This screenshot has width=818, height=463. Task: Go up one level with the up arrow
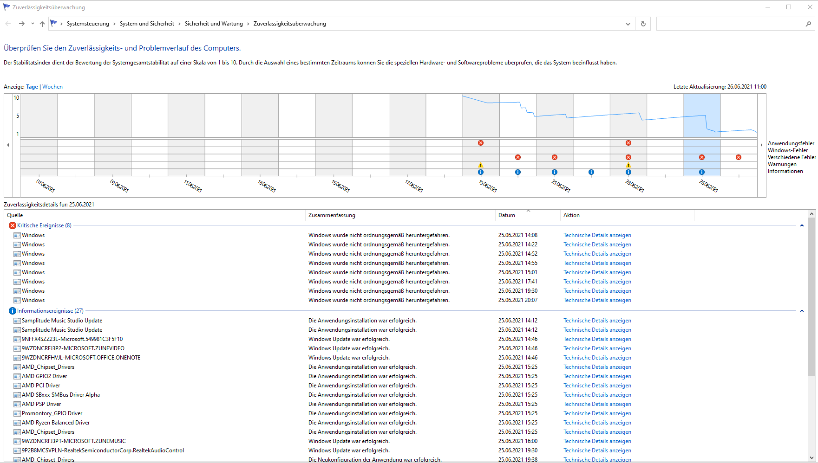tap(42, 24)
